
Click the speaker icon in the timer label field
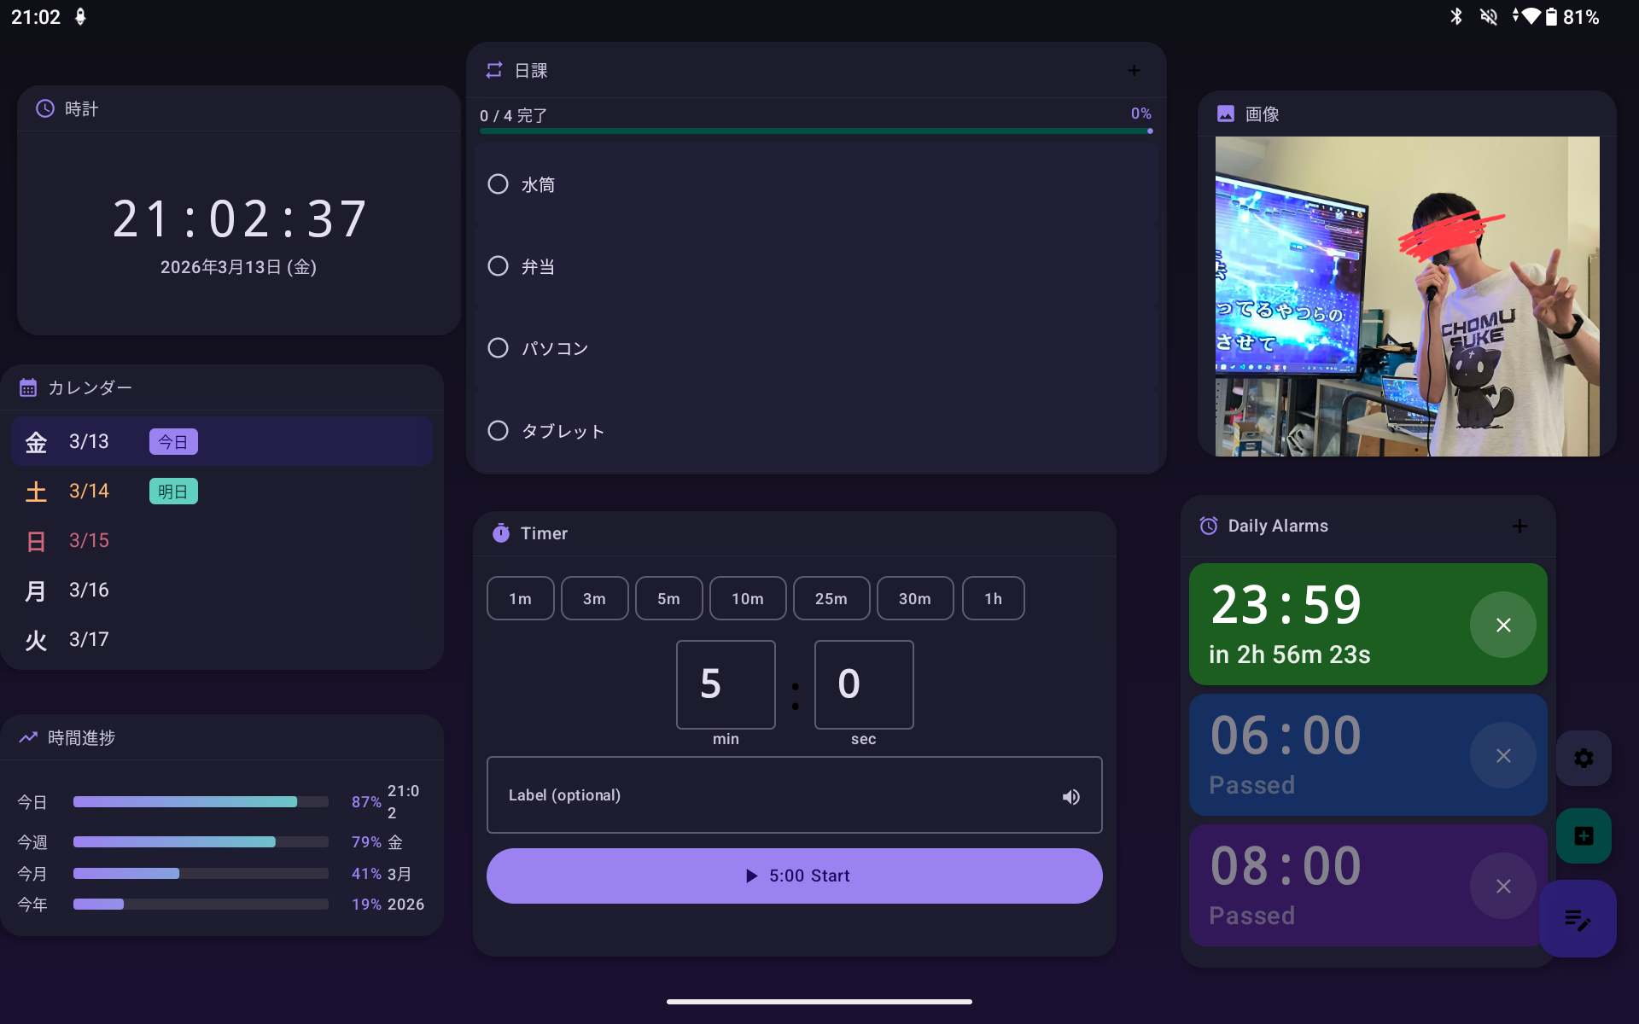click(1071, 795)
